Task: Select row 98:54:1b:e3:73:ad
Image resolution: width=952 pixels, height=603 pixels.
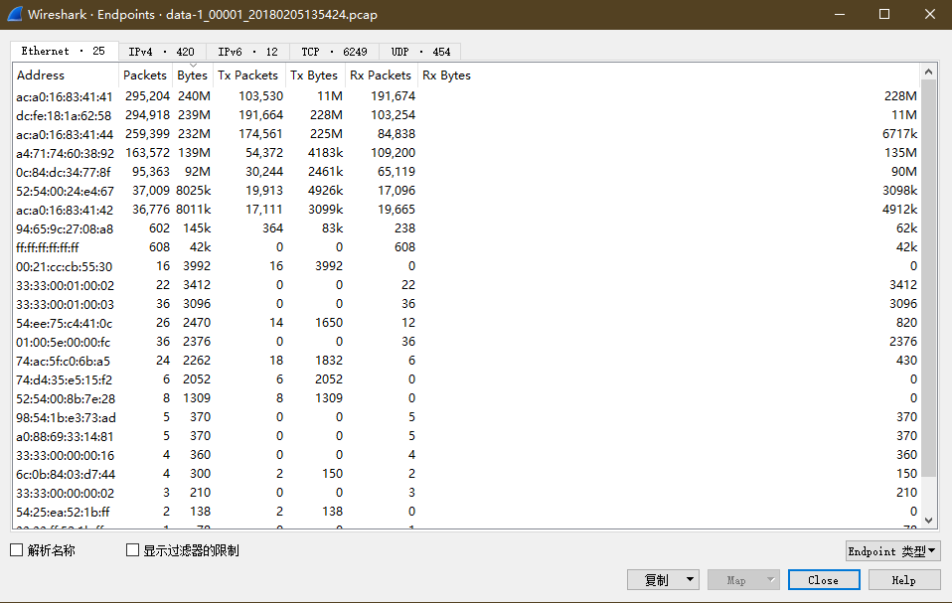Action: [466, 417]
